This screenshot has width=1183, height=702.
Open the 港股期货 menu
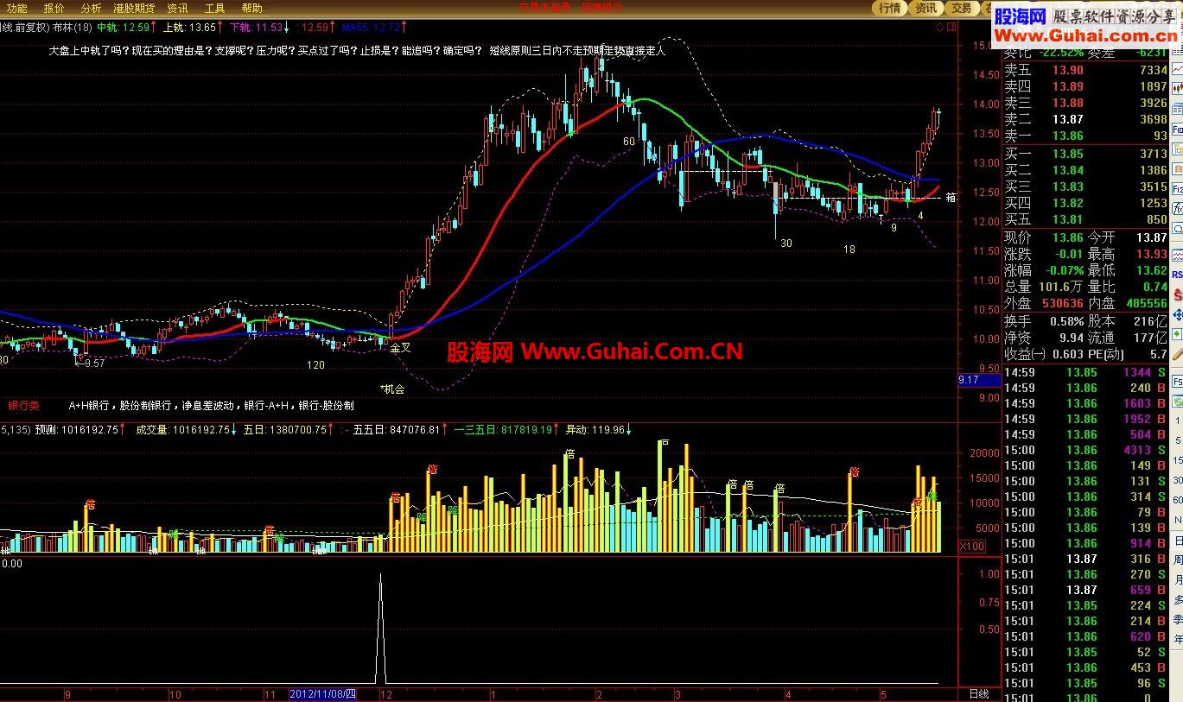click(x=134, y=8)
